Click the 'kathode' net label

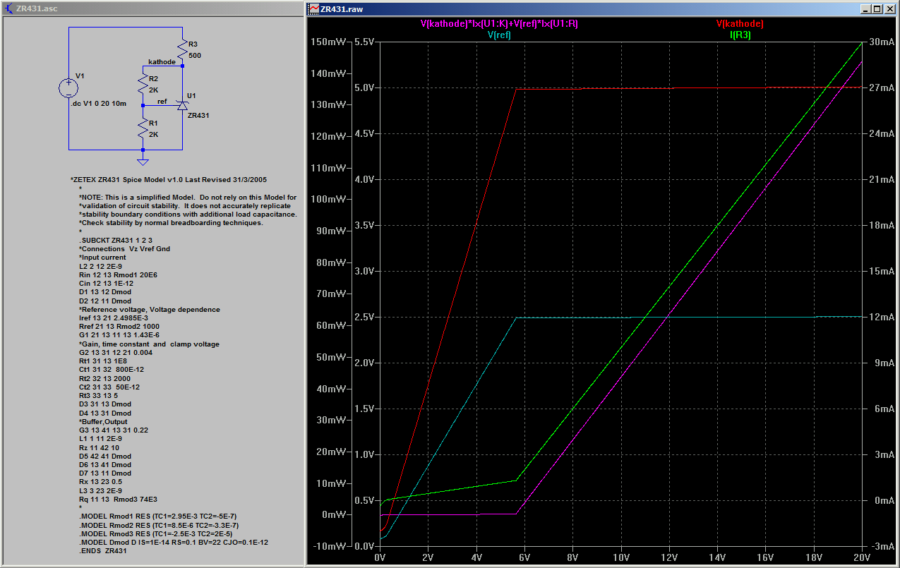click(161, 61)
